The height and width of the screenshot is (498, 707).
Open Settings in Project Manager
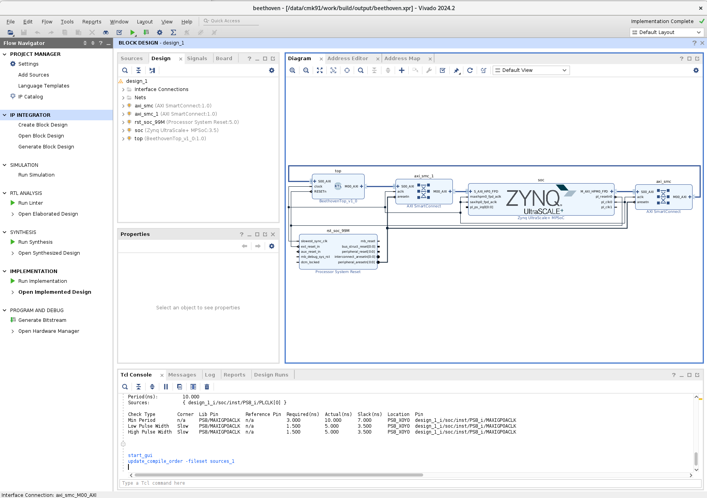coord(28,64)
